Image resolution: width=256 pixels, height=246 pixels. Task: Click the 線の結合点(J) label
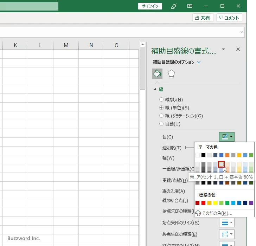(175, 200)
